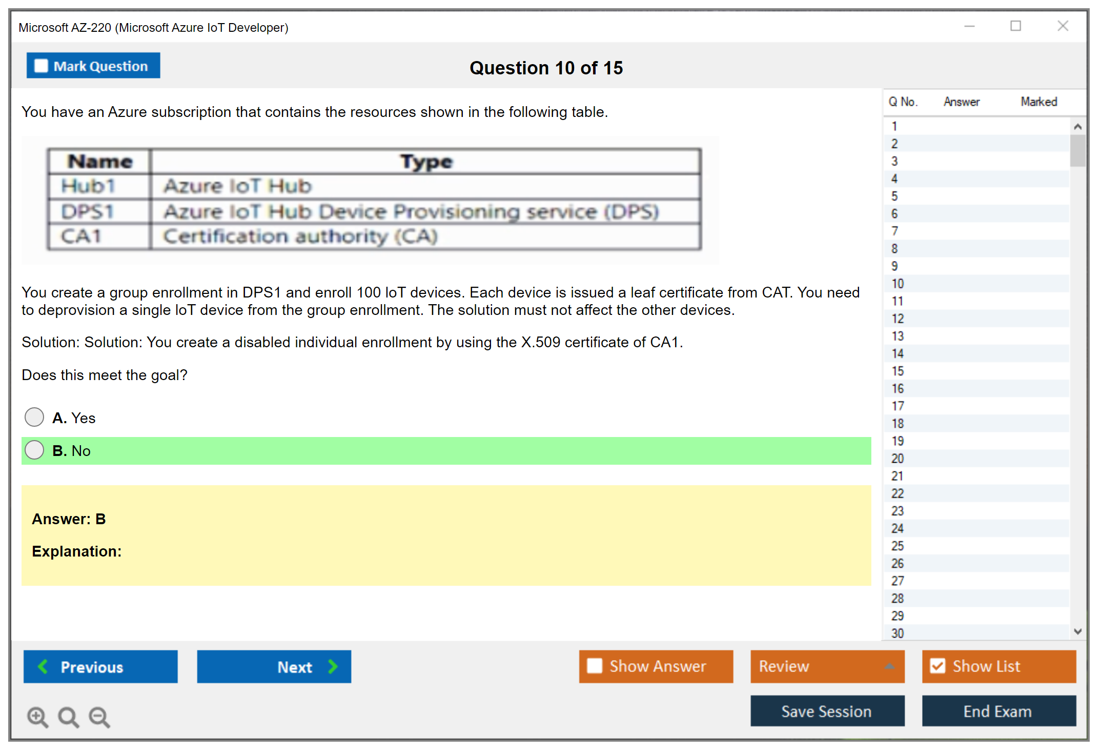1102x754 pixels.
Task: Click the Save Session button
Action: click(x=827, y=711)
